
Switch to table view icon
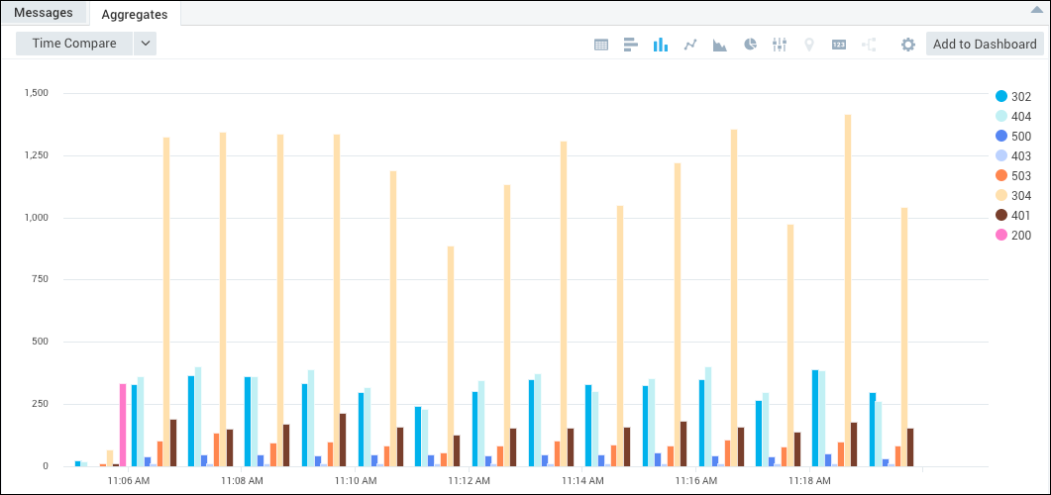click(600, 45)
